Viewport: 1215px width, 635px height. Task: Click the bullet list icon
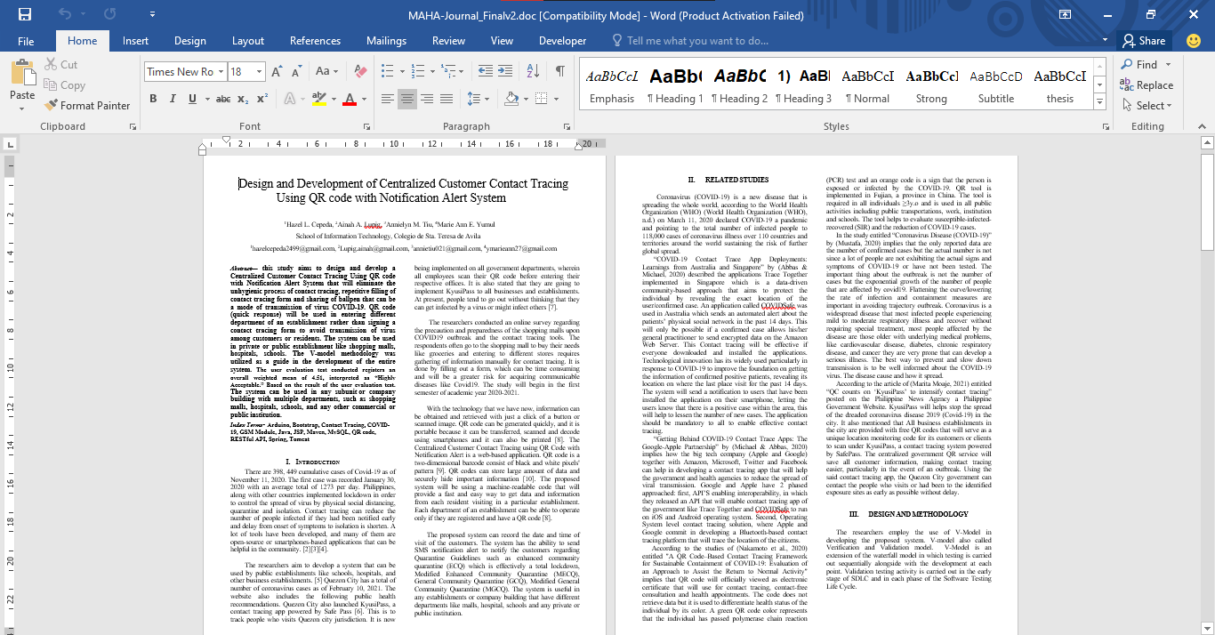pos(388,72)
